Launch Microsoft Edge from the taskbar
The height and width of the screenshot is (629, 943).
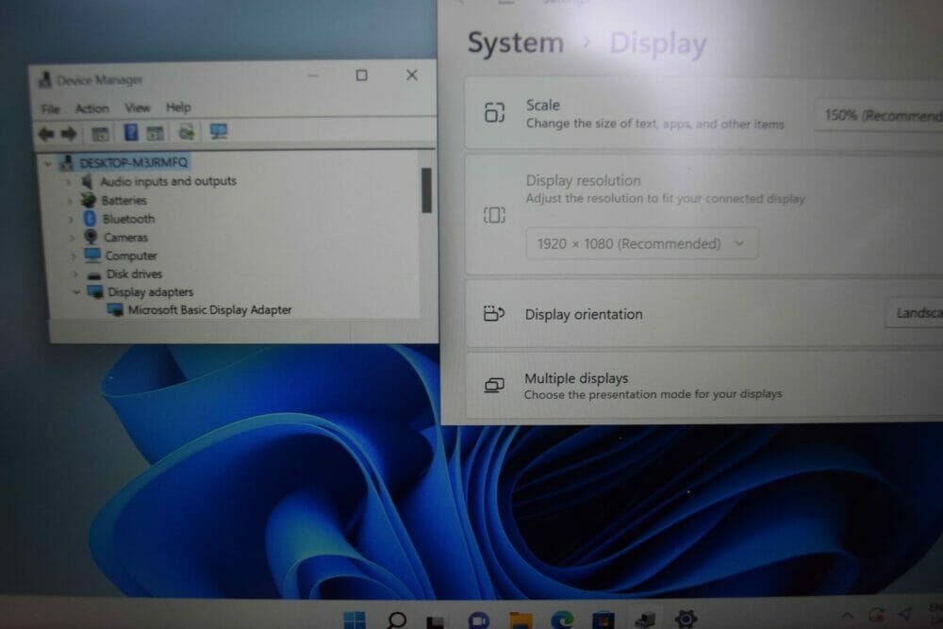pyautogui.click(x=562, y=620)
